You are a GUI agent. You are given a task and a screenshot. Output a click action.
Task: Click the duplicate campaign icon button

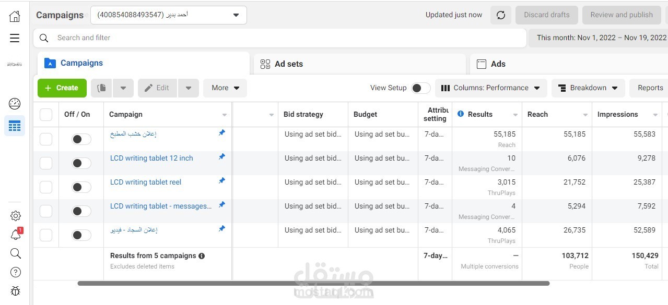(102, 88)
